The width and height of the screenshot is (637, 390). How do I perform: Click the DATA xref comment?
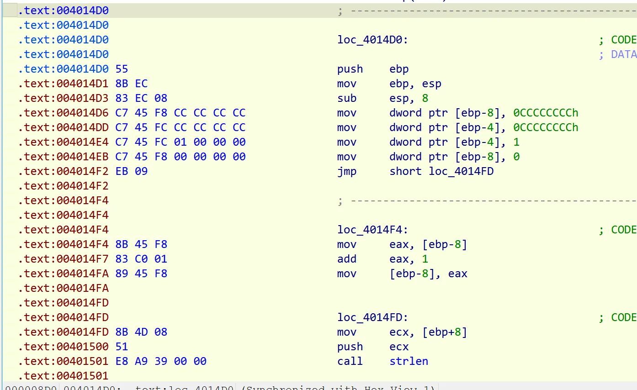click(618, 54)
